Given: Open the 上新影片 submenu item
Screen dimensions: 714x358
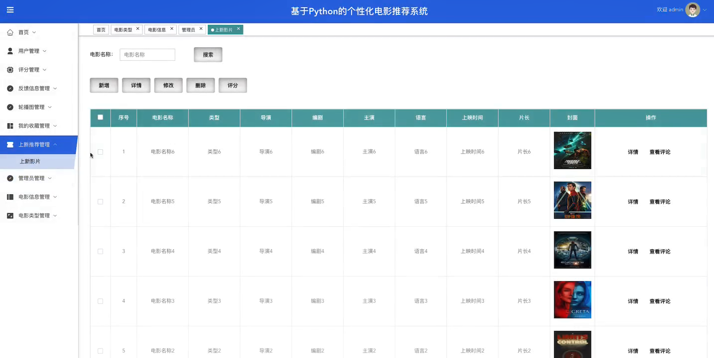Looking at the screenshot, I should [30, 162].
